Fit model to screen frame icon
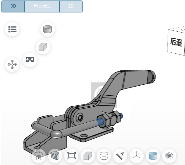 pos(71,156)
